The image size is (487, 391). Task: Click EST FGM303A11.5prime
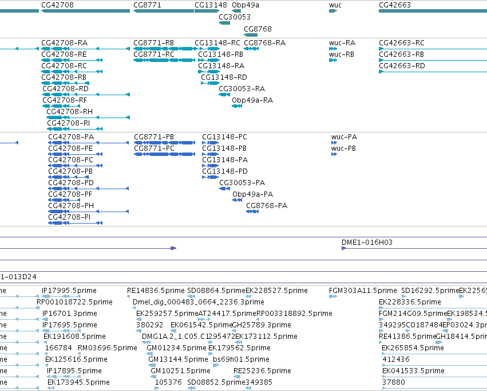[363, 291]
